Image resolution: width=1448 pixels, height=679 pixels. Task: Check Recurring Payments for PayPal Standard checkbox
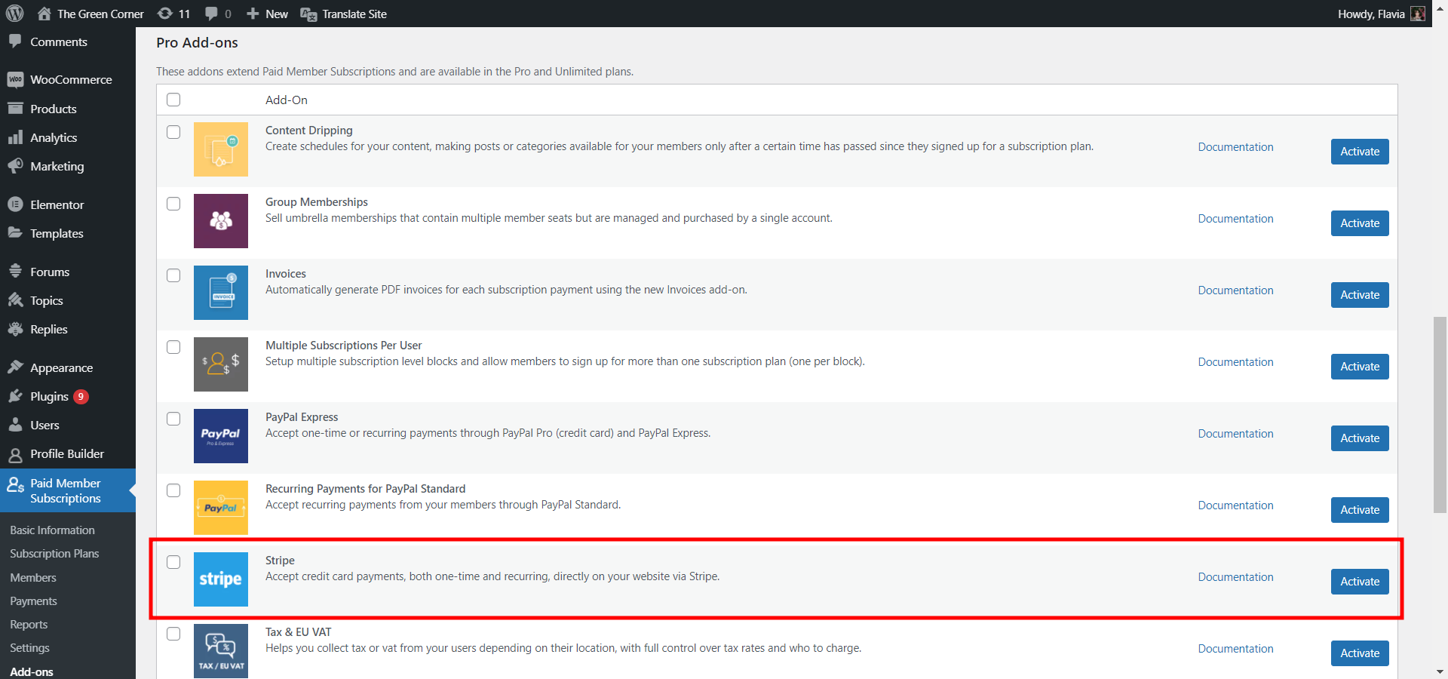pos(173,490)
